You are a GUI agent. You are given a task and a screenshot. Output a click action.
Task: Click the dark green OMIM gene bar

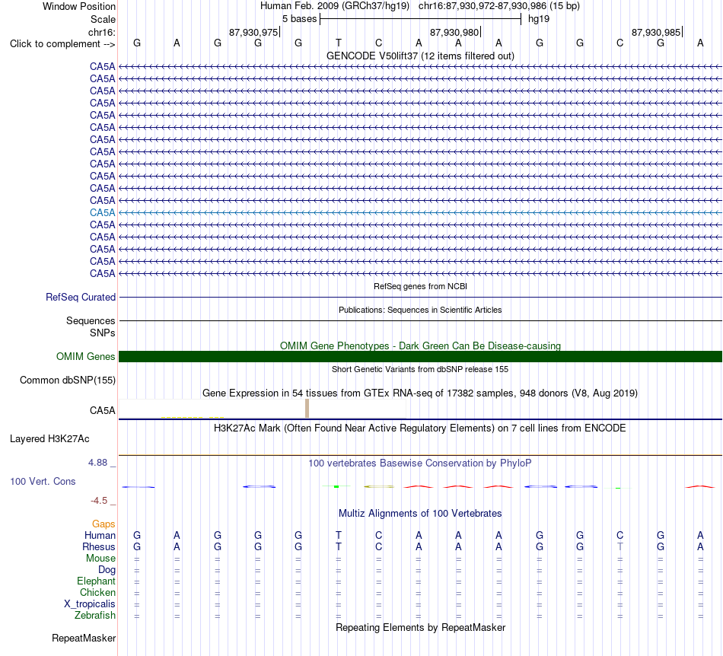pos(421,356)
